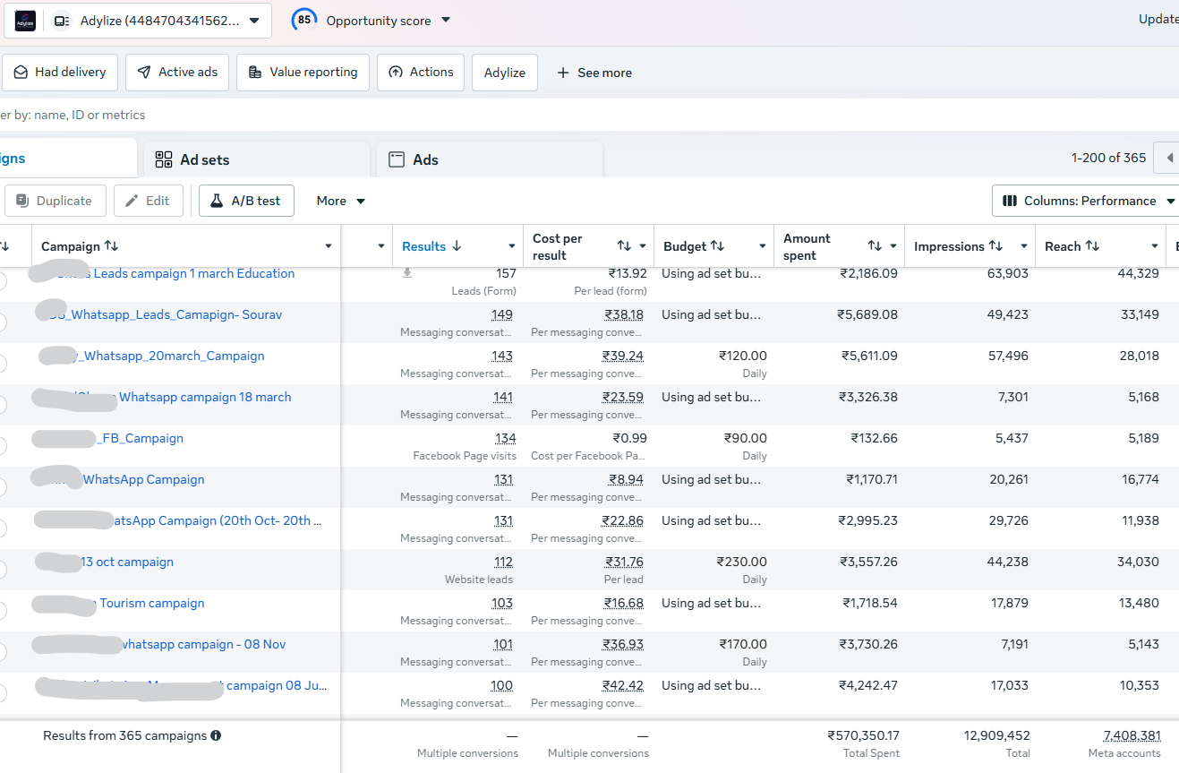Expand the More dropdown menu
The width and height of the screenshot is (1179, 773).
(341, 201)
